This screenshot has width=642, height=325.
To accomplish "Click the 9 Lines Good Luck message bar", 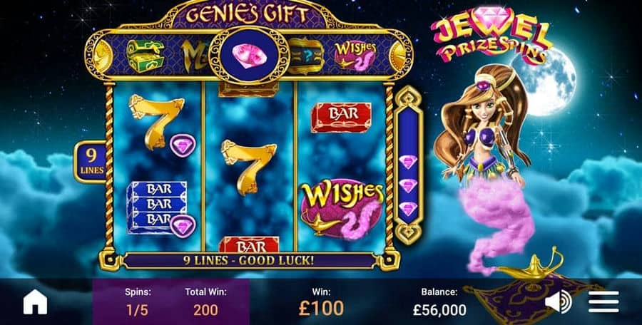I will (x=249, y=261).
